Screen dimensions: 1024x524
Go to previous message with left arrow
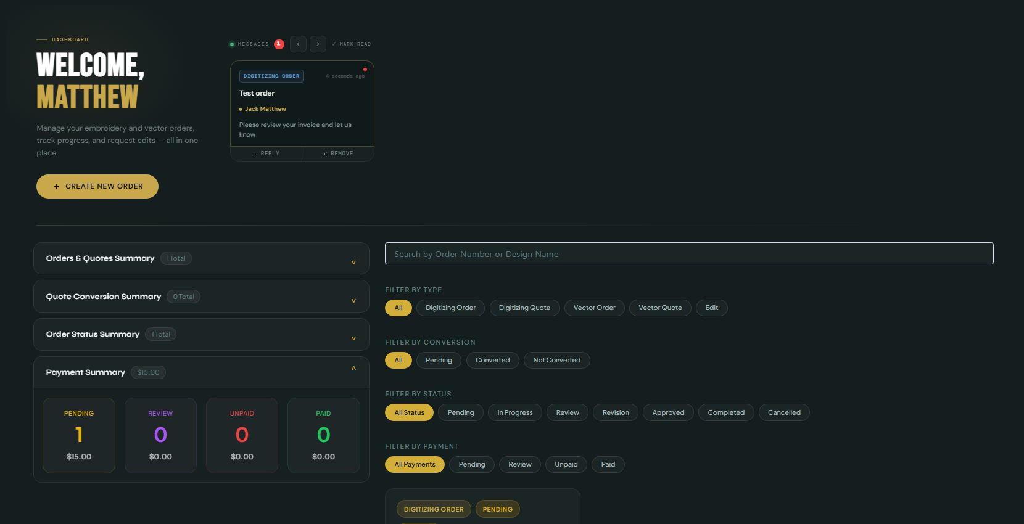click(x=298, y=44)
